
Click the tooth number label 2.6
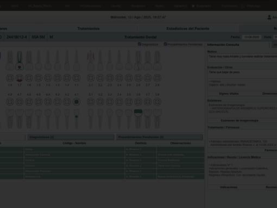point(138,85)
